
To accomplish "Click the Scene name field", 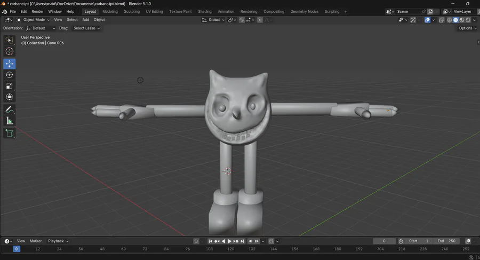I will [408, 12].
